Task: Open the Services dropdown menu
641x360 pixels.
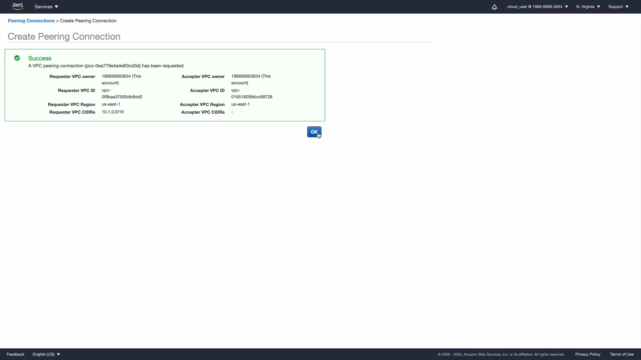Action: click(x=46, y=7)
